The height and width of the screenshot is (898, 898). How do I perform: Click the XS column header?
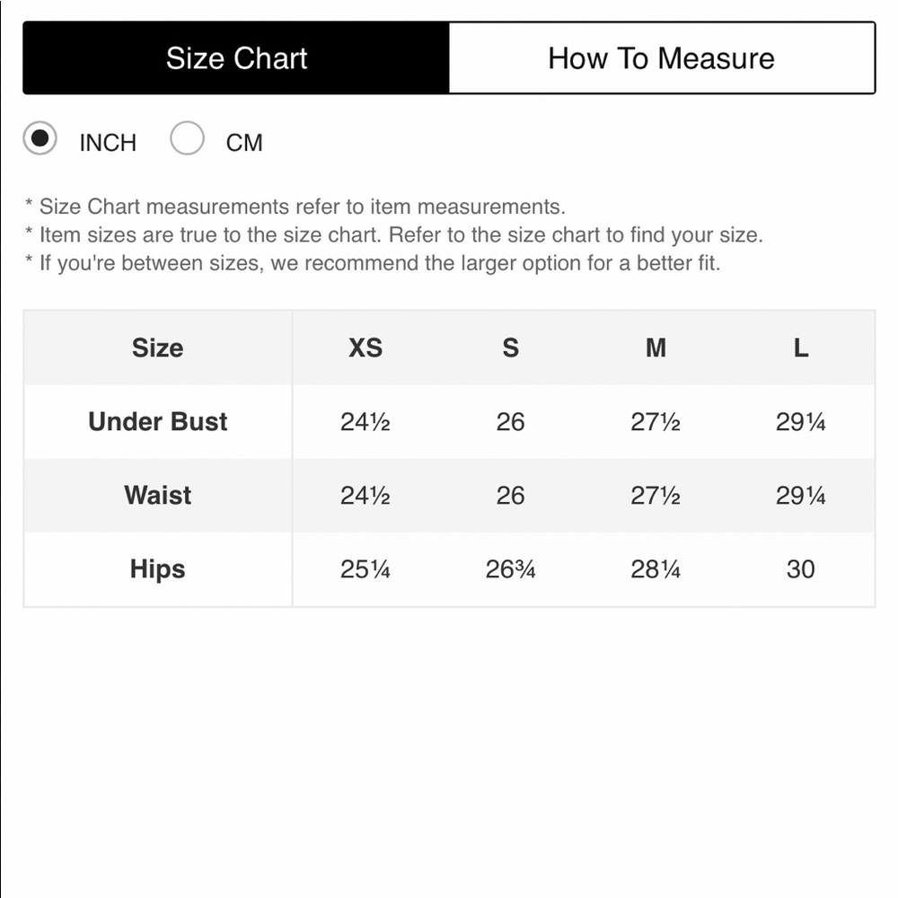pos(365,348)
